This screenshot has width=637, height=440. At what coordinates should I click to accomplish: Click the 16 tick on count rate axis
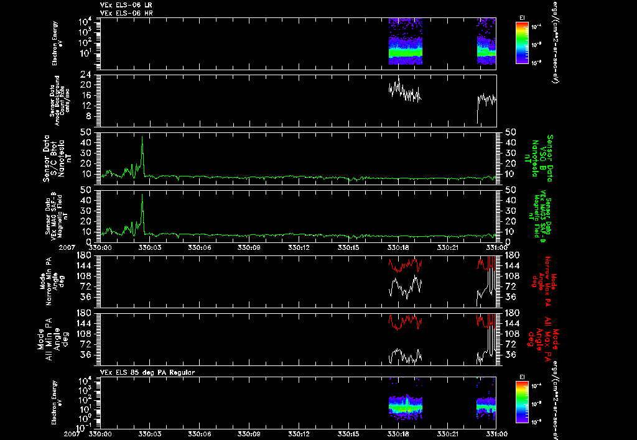click(86, 95)
